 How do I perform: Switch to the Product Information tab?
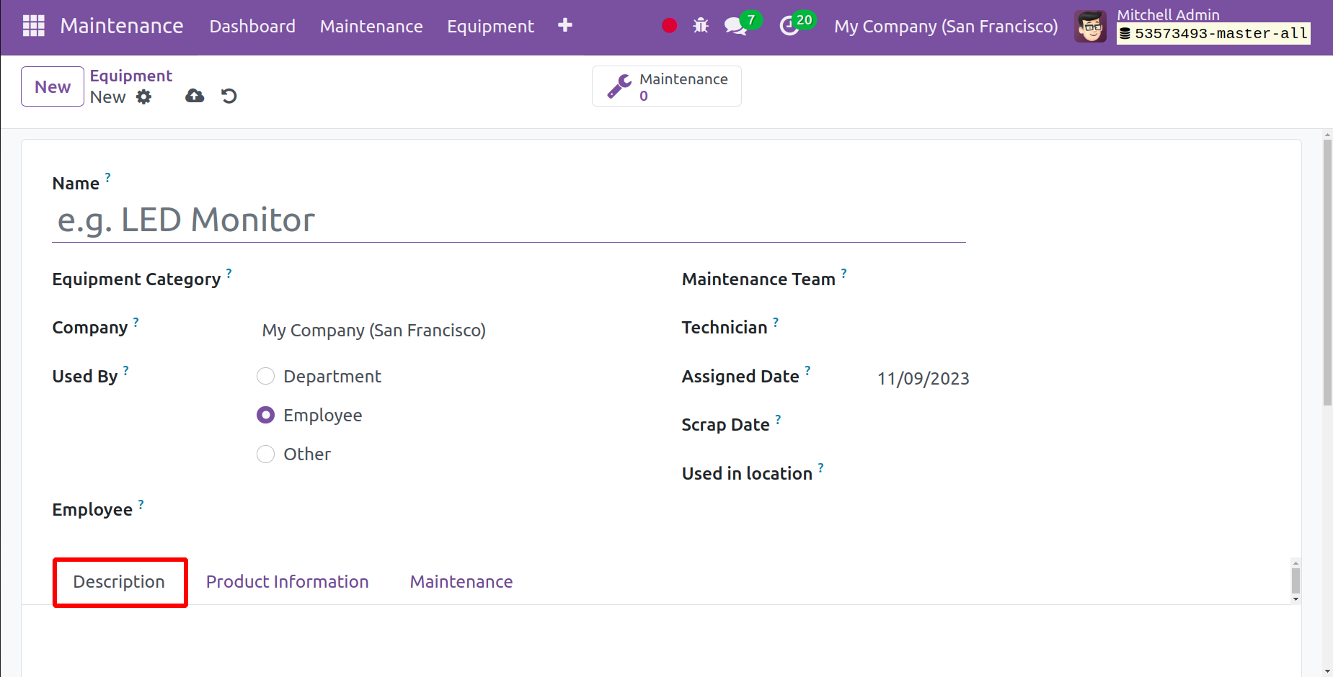tap(288, 582)
